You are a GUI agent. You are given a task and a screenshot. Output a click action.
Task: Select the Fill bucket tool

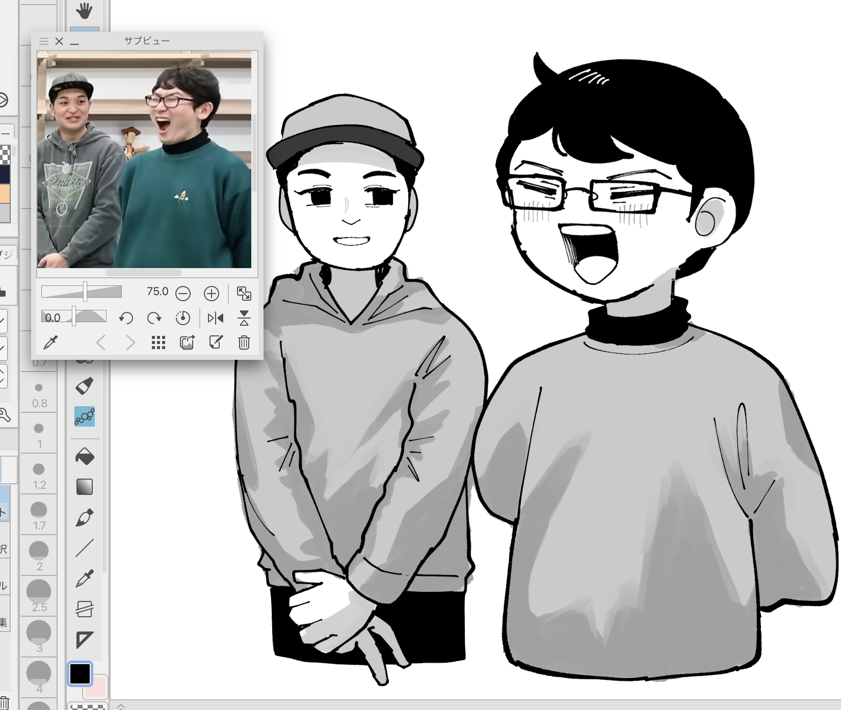click(x=84, y=456)
